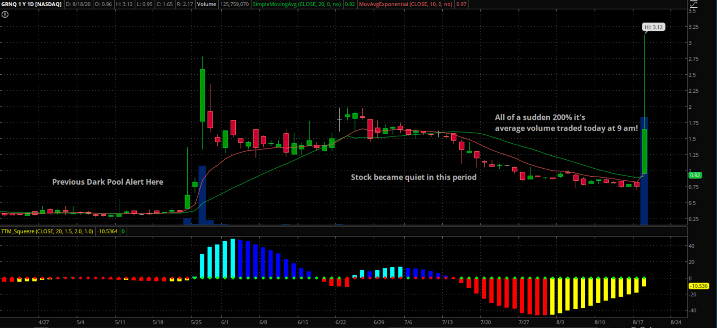The height and width of the screenshot is (328, 717).
Task: Click the 0.25 price axis label
Action: (694, 219)
